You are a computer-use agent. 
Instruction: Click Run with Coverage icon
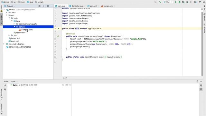[183, 2]
